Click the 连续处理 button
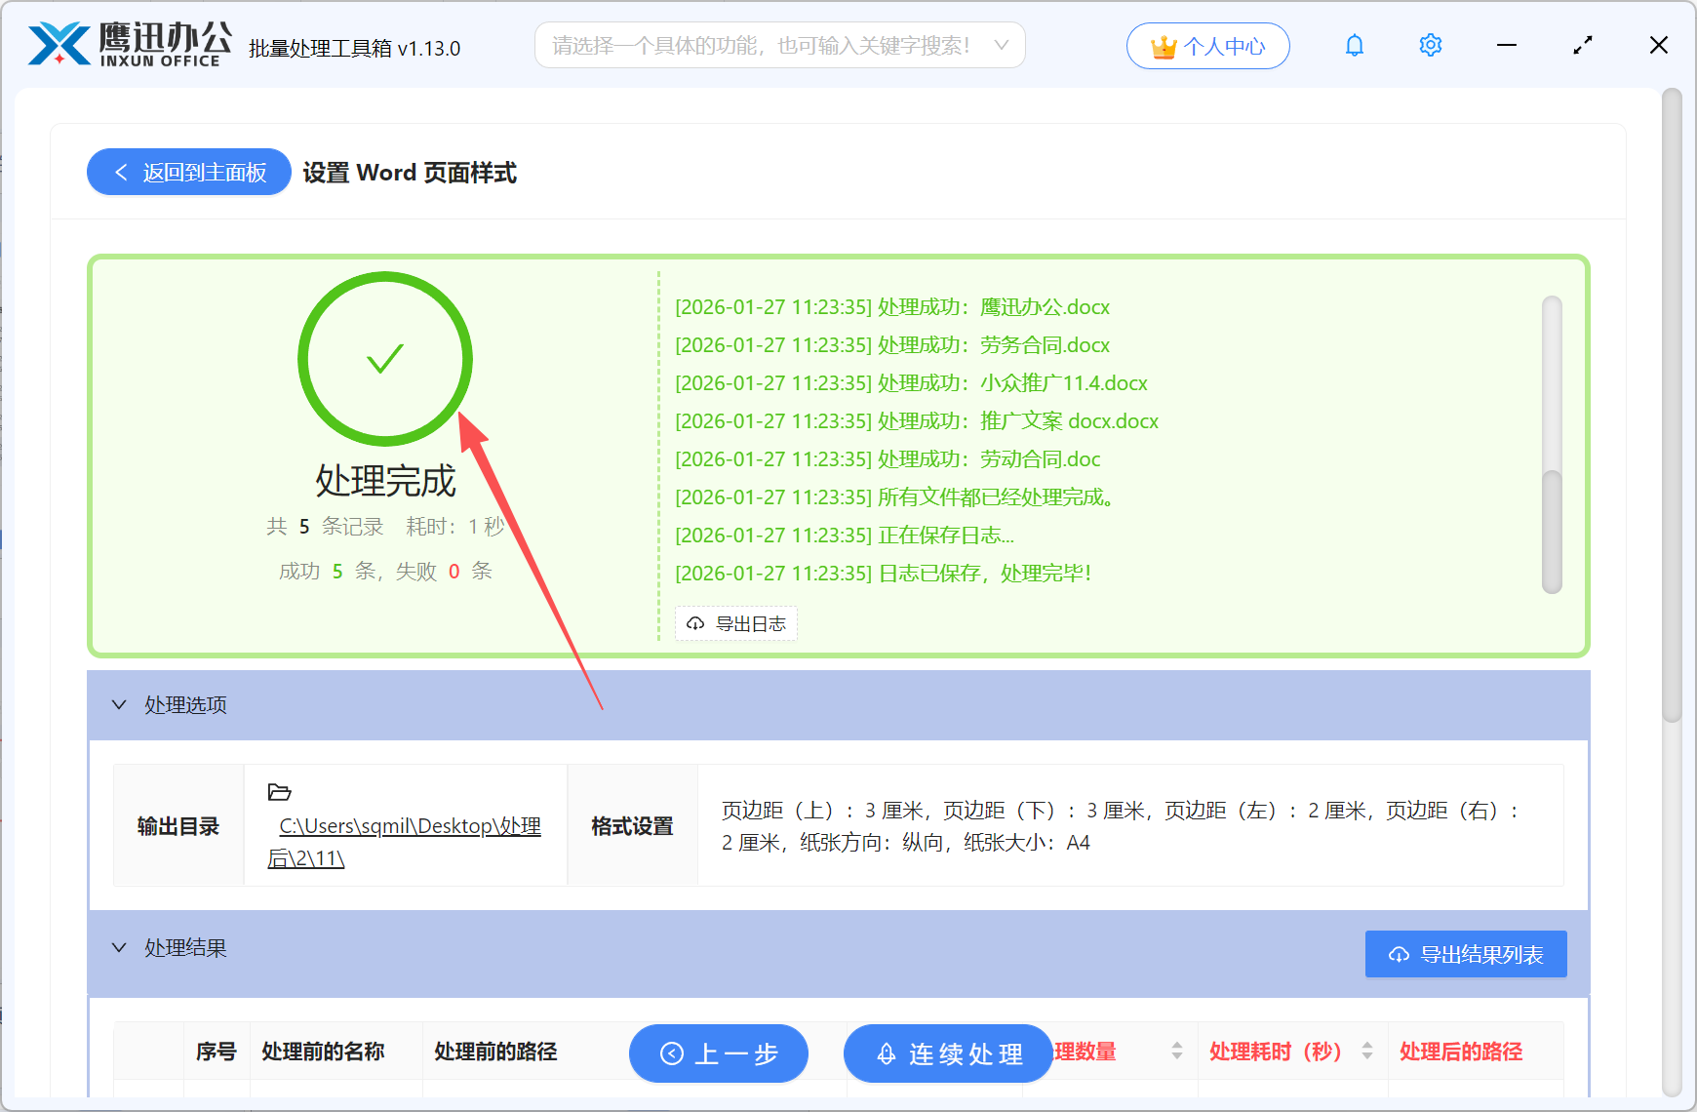The width and height of the screenshot is (1697, 1112). 947,1053
